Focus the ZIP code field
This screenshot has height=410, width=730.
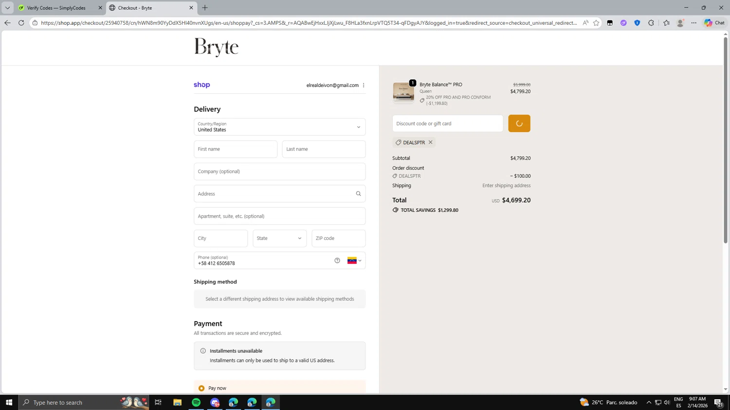(x=339, y=239)
